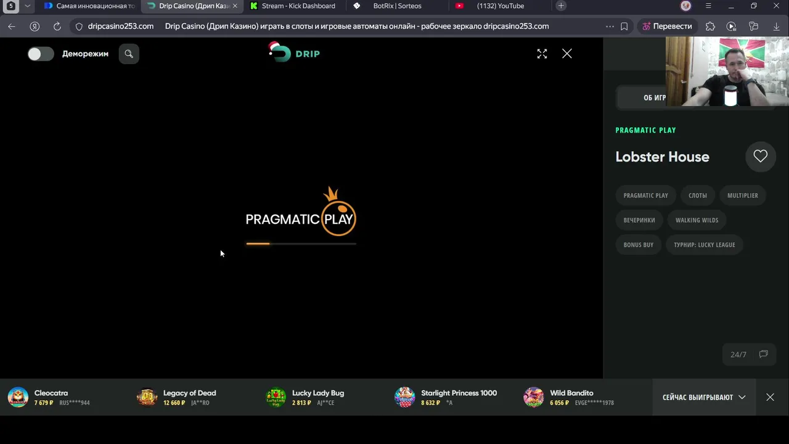This screenshot has height=444, width=789.
Task: Open Lucky Lady Bug game icon
Action: [276, 397]
